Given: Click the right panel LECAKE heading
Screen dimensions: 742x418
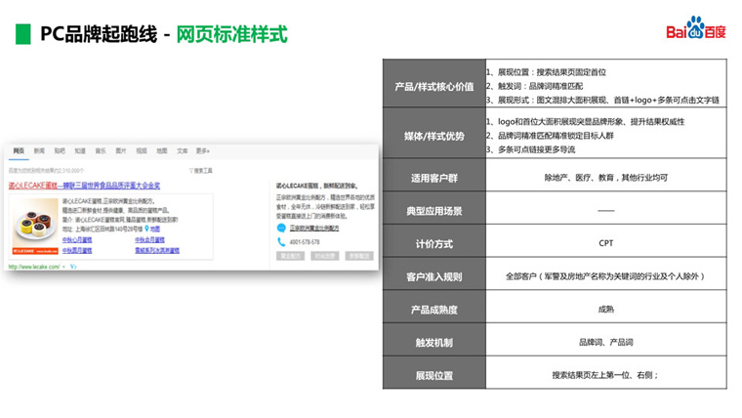Looking at the screenshot, I should (x=317, y=186).
